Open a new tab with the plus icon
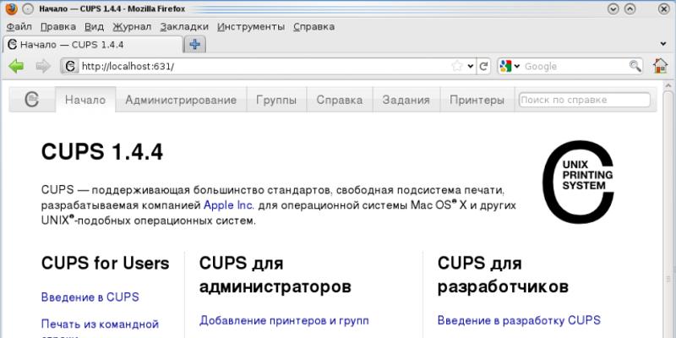 [195, 45]
